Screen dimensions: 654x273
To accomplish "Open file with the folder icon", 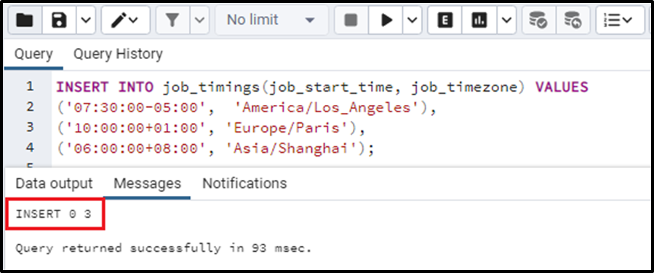I will [x=25, y=20].
